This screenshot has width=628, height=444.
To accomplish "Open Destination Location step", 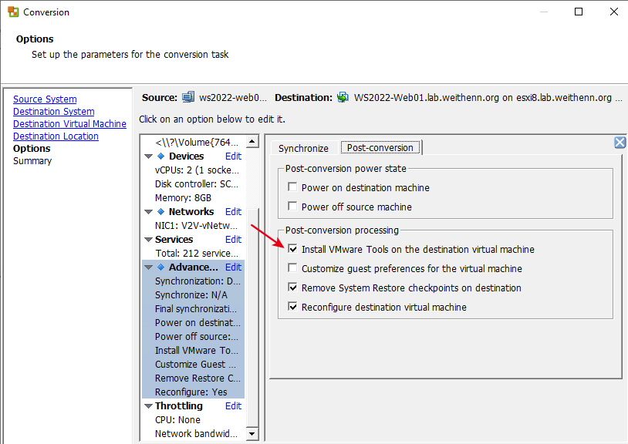I will 56,136.
